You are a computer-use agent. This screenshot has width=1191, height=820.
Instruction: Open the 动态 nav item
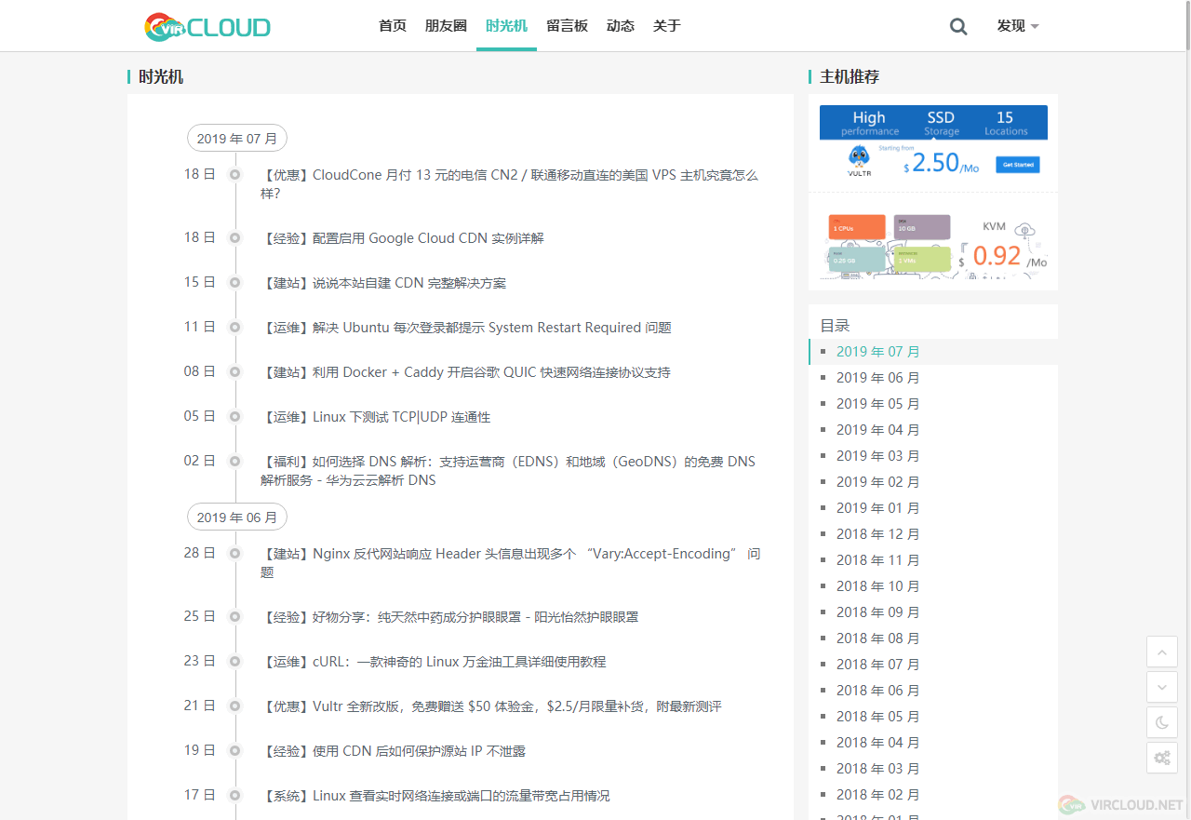click(621, 26)
